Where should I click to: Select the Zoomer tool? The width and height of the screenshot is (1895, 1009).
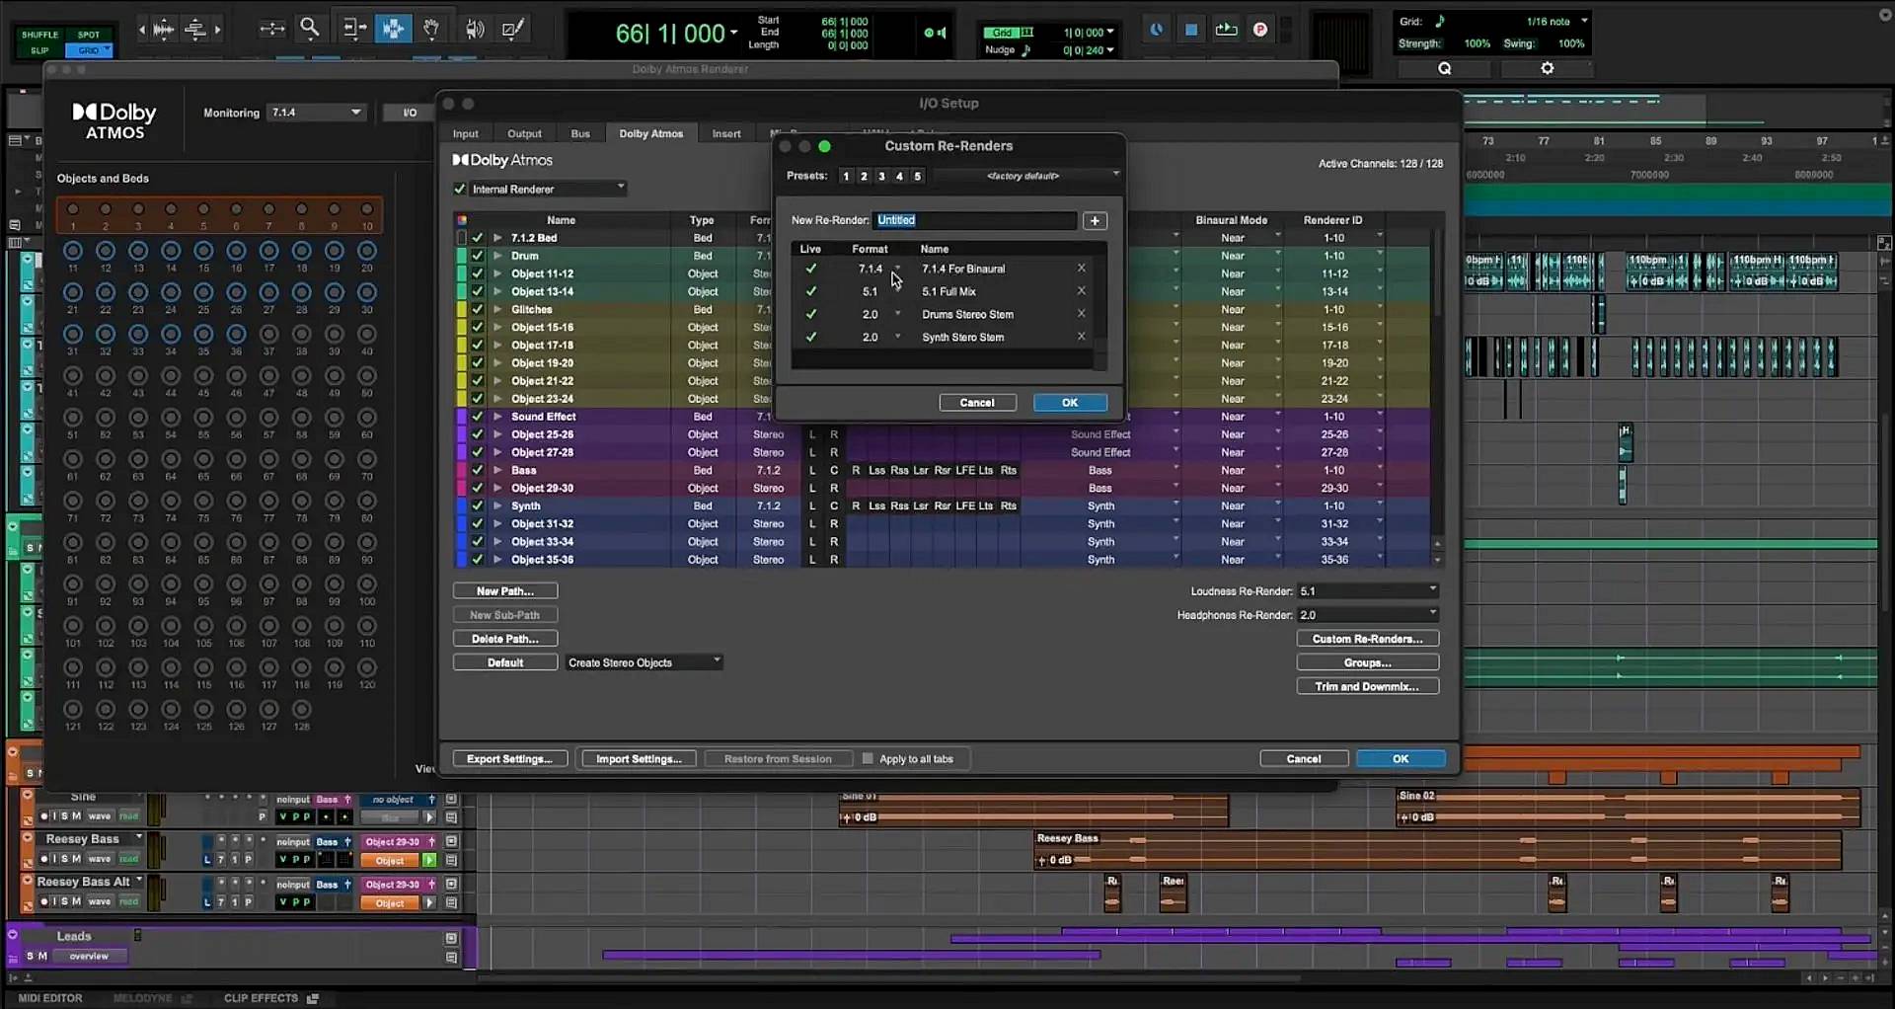[x=310, y=29]
